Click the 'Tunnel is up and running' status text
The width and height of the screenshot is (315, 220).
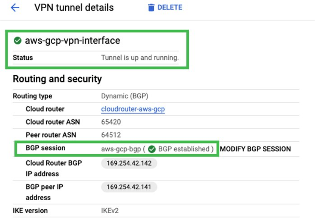[x=140, y=58]
